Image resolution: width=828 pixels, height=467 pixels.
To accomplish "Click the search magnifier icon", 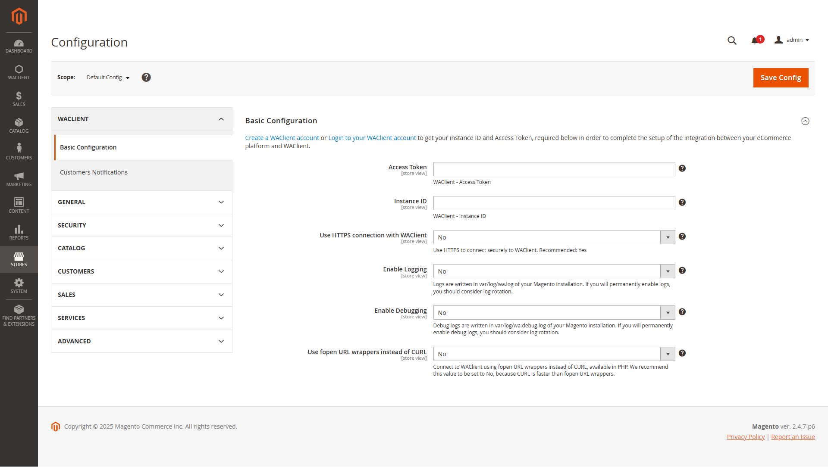I will (732, 40).
